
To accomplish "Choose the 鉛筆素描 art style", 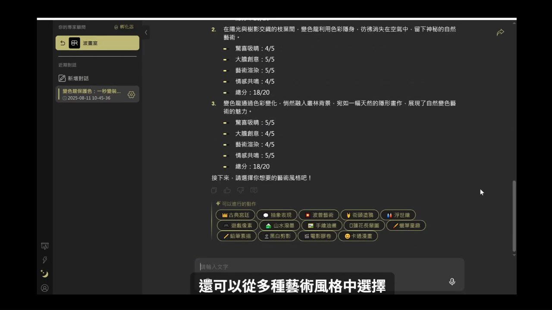I will [x=237, y=236].
